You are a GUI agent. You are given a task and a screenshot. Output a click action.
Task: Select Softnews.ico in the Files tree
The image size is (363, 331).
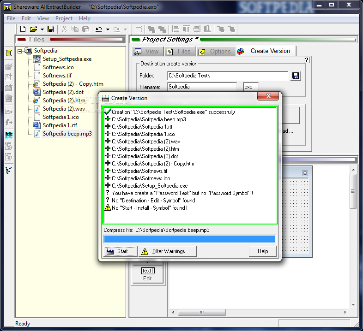pos(58,67)
